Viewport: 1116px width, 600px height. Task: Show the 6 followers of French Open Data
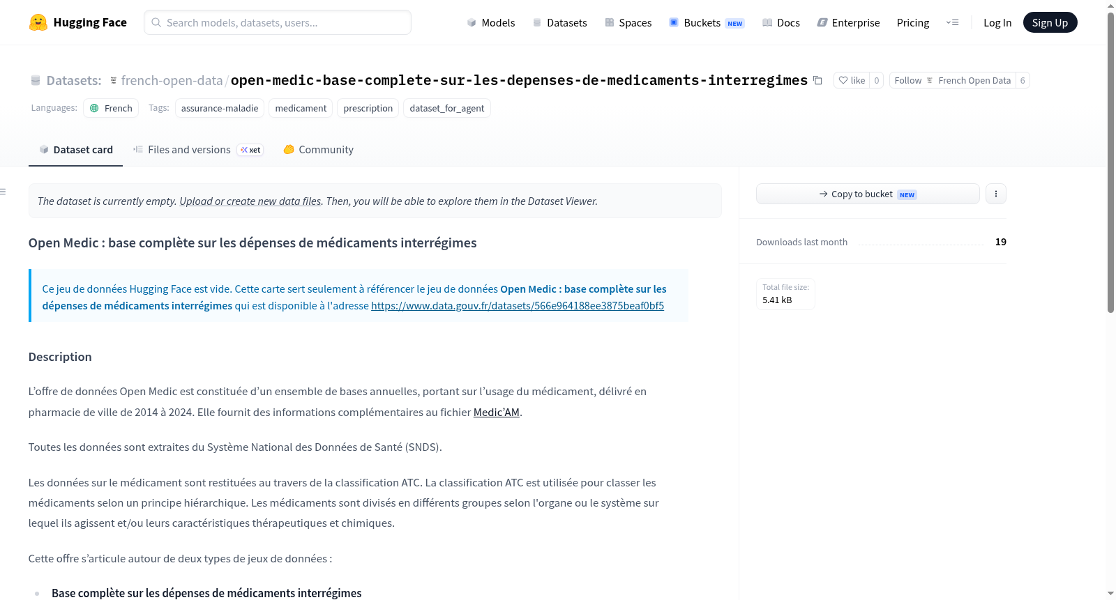pyautogui.click(x=1023, y=81)
